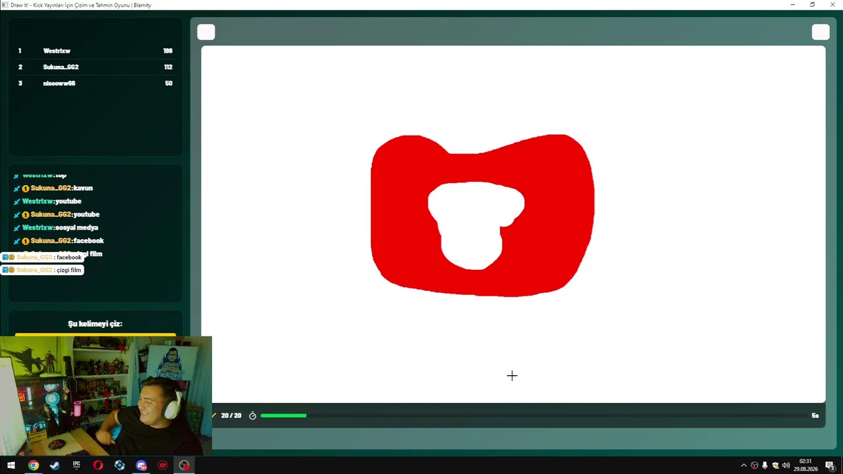Click the coin badge beside Sukuna_GG2:youtube
The image size is (843, 474).
point(26,215)
